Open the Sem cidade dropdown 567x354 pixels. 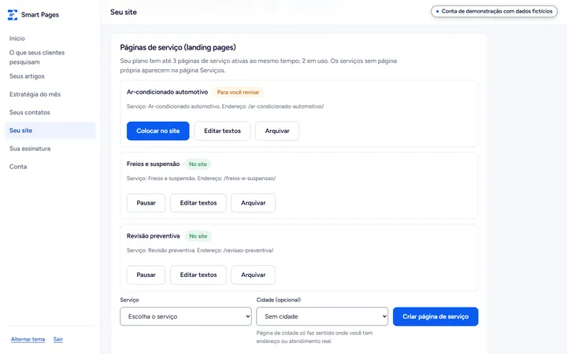(322, 316)
